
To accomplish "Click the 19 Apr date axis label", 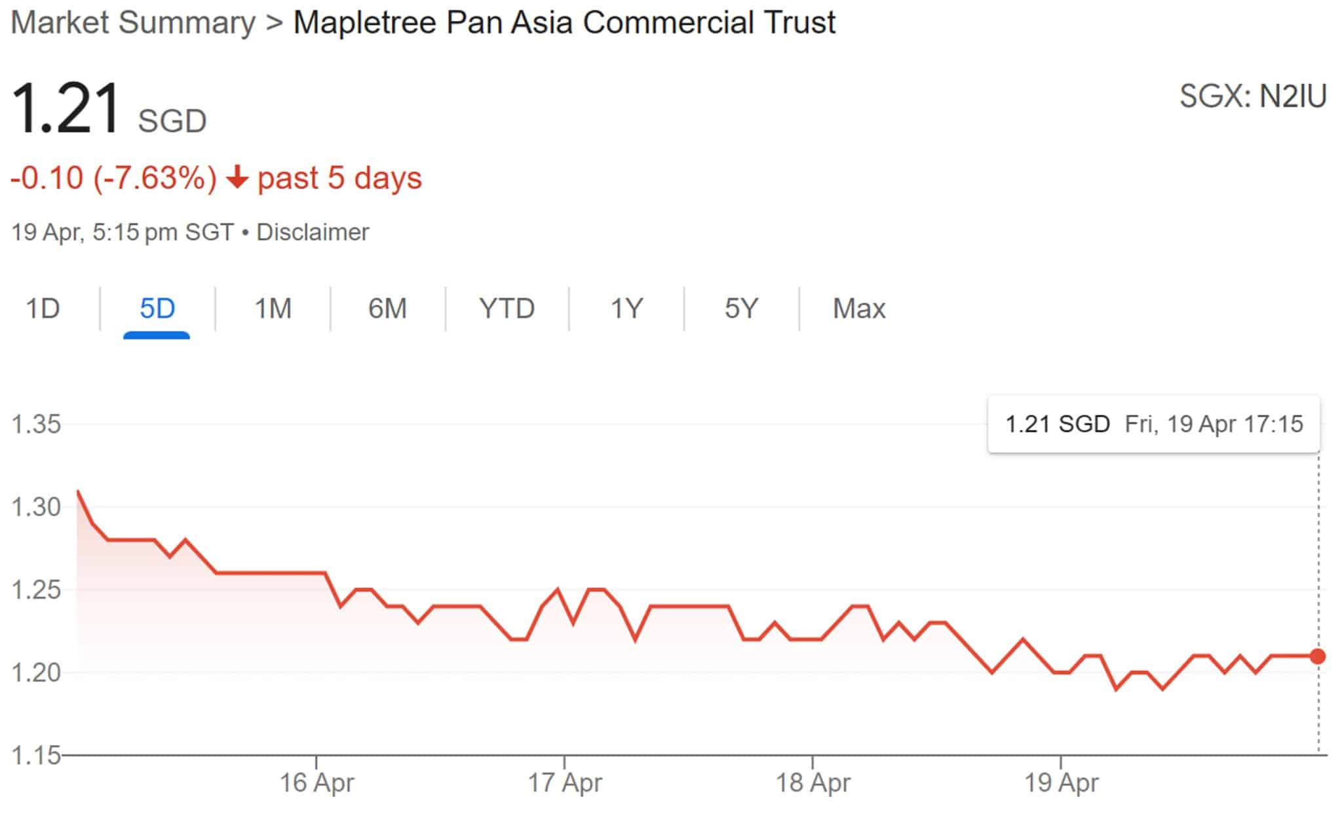I will 1061,783.
